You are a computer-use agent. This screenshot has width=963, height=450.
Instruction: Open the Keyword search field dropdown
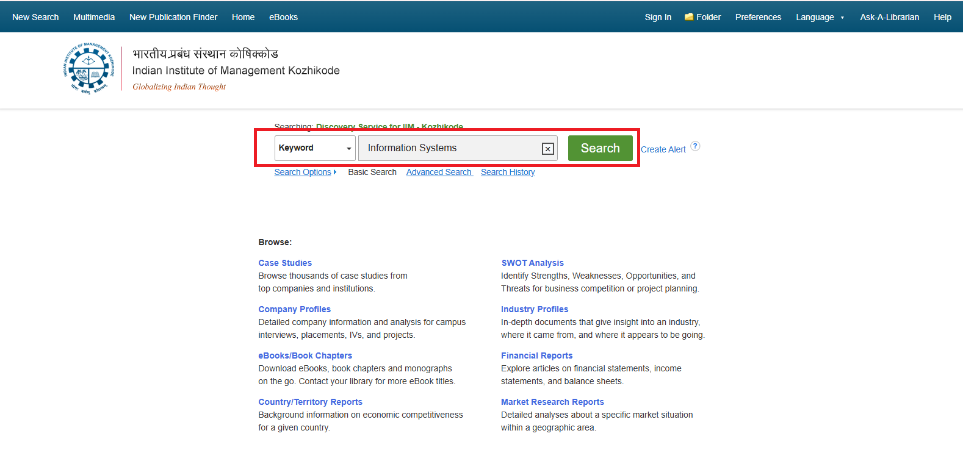(x=315, y=148)
